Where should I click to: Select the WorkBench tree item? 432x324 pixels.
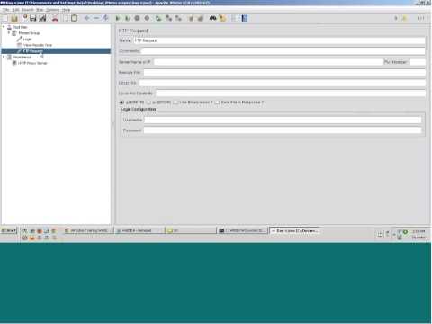tap(22, 57)
